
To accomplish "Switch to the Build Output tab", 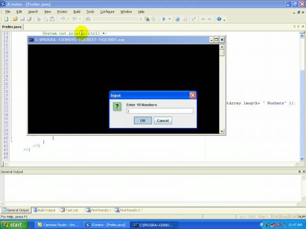I will 44,210.
